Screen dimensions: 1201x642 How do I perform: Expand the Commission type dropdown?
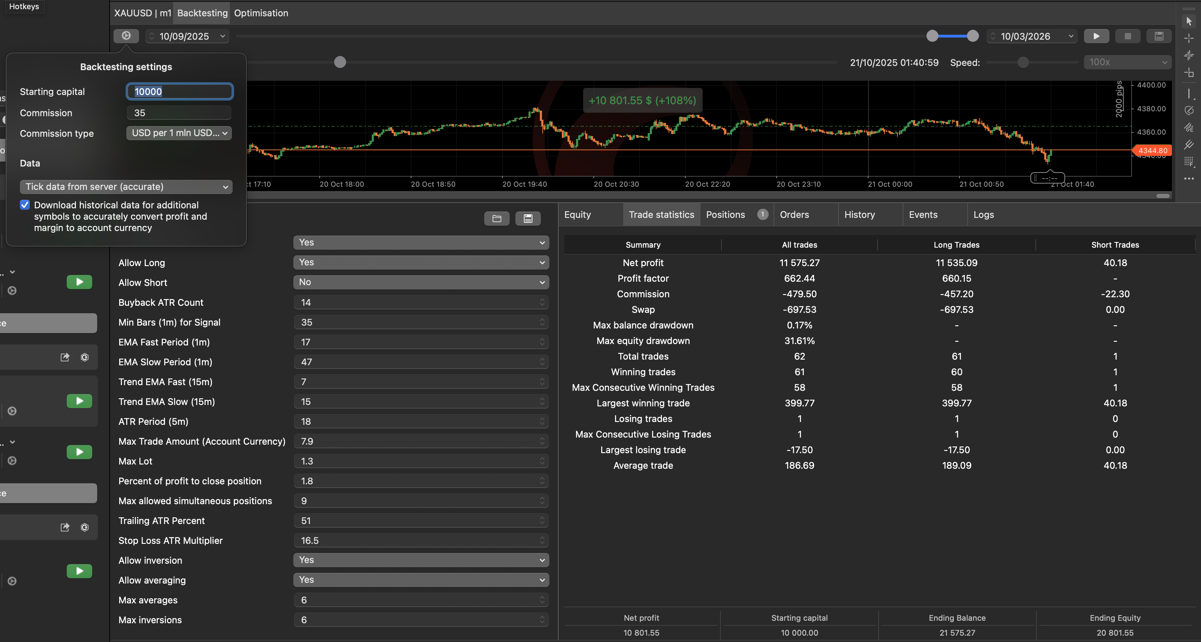[179, 133]
